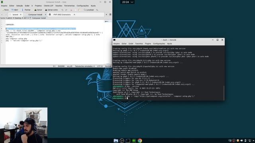Go to previous location arrow in Kate tab bar
The image size is (255, 143).
coord(2,15)
